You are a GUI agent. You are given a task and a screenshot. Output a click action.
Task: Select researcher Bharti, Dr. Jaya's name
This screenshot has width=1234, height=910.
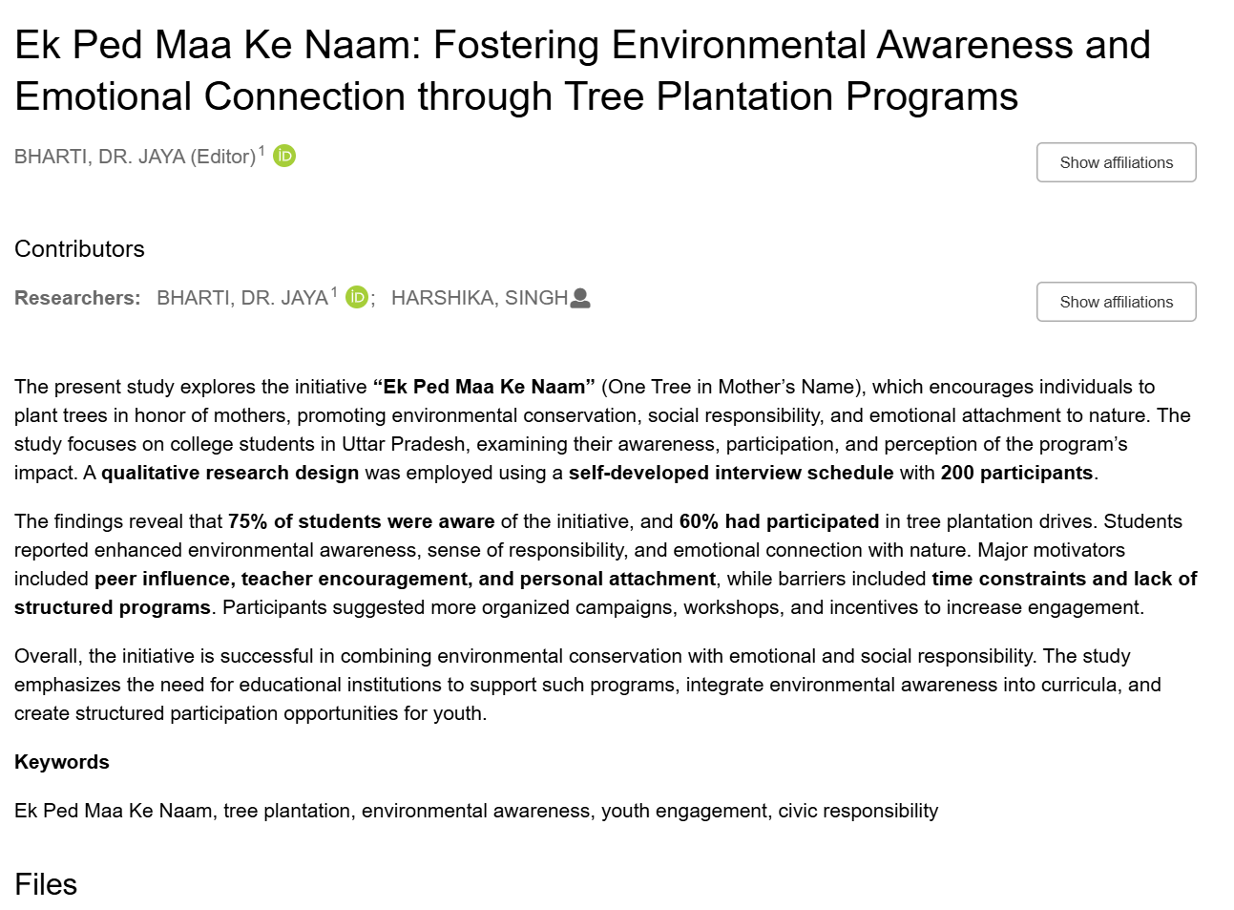pyautogui.click(x=242, y=298)
